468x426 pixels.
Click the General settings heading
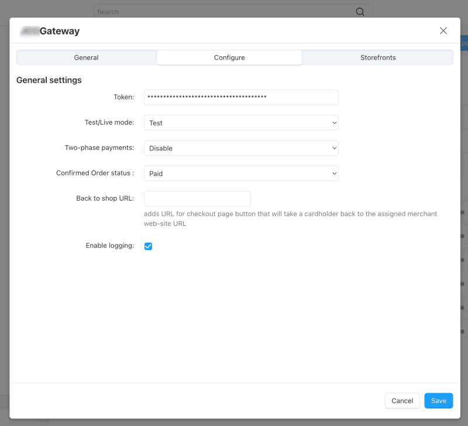[x=49, y=80]
